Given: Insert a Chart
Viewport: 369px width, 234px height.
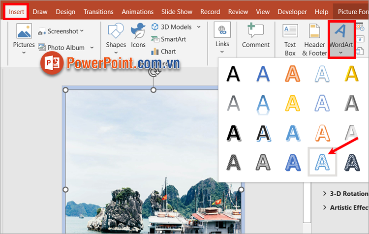Looking at the screenshot, I should (x=167, y=51).
